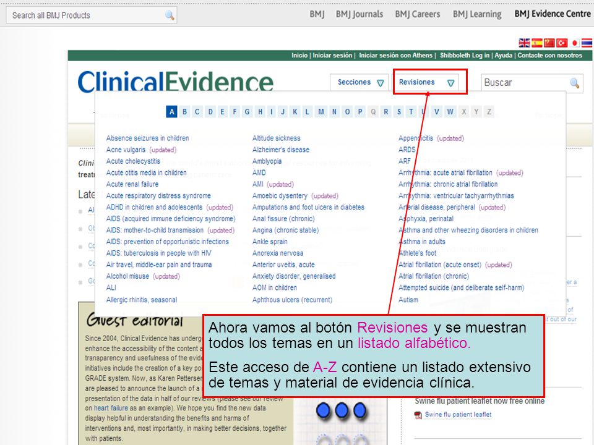Open Acute otitis media in children
Screen dimensions: 594x445
(146, 172)
